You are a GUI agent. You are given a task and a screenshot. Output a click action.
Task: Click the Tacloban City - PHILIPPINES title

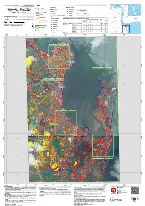(x=19, y=9)
